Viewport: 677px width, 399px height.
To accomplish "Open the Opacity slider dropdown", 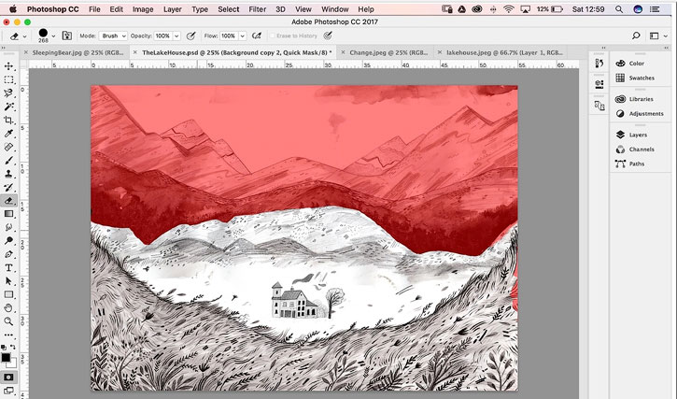I will pyautogui.click(x=176, y=36).
